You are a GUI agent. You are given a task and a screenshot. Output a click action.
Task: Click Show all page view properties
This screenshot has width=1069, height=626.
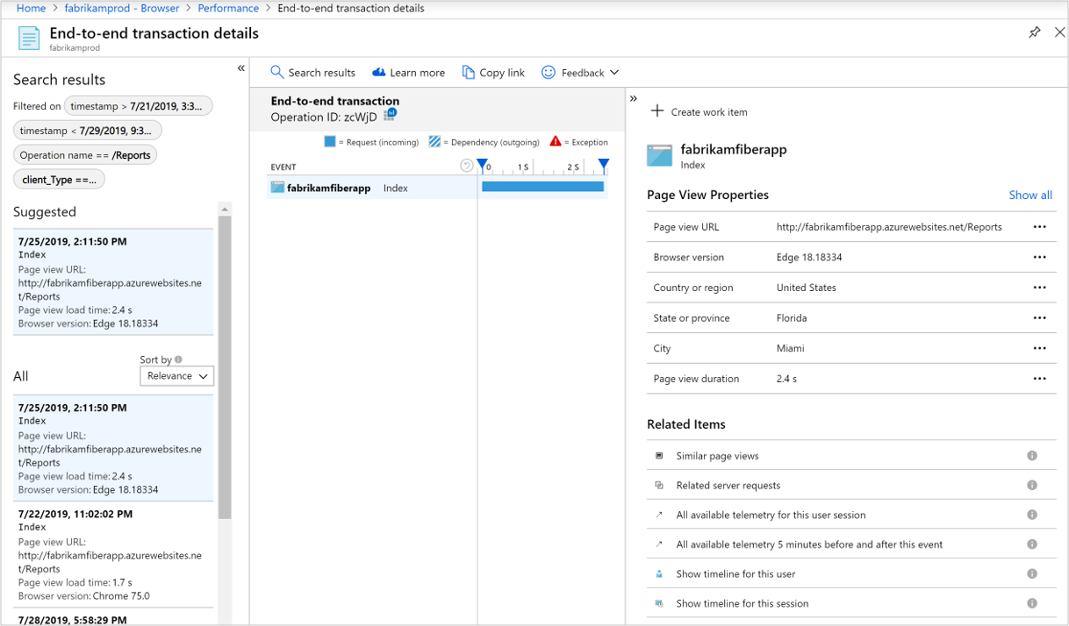click(1030, 195)
